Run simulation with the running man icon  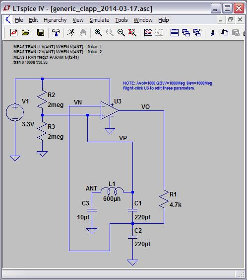(71, 33)
